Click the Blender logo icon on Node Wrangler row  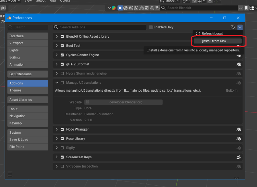coord(238,130)
